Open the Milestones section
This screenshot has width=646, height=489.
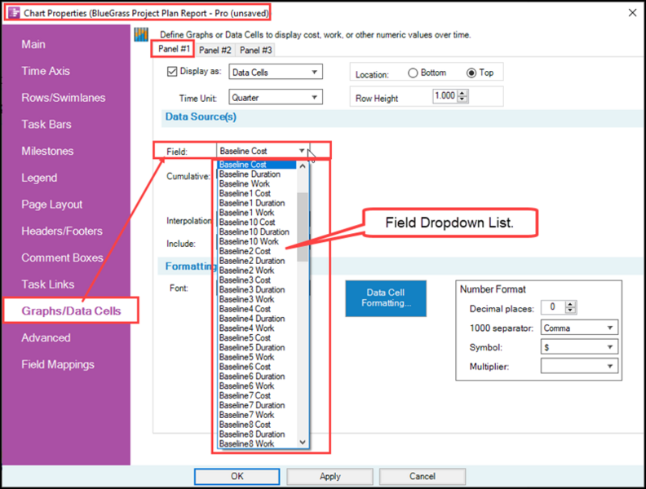(x=47, y=151)
